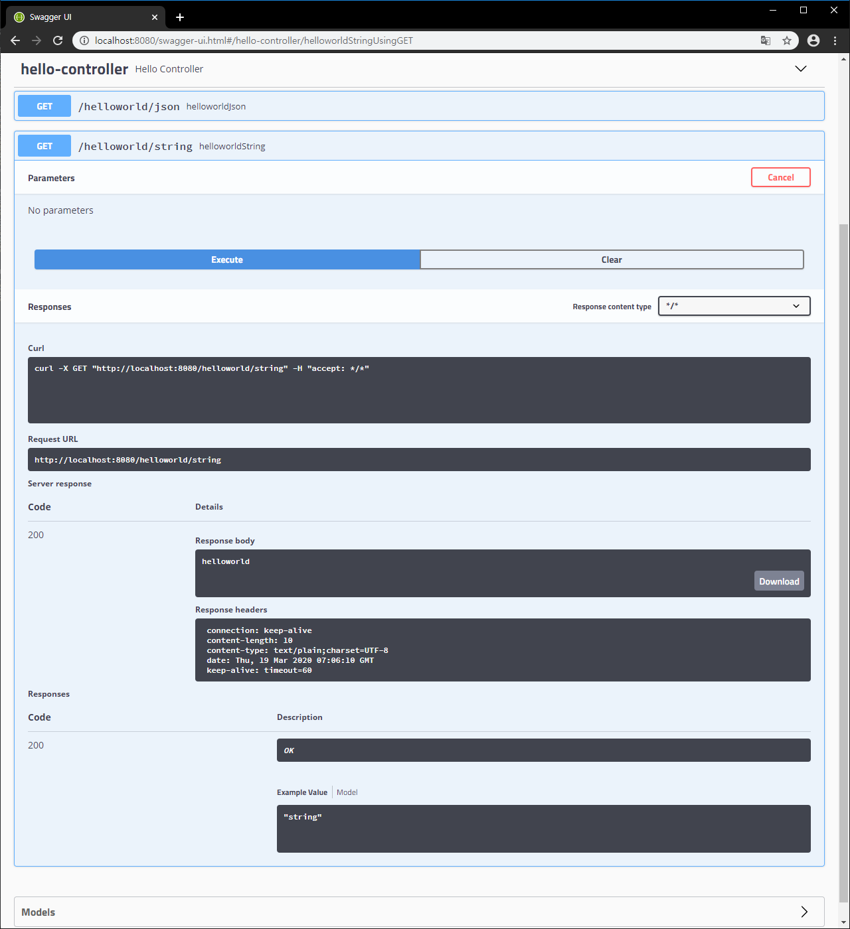This screenshot has width=850, height=929.
Task: Click the 200 code under Server response
Action: tap(36, 535)
